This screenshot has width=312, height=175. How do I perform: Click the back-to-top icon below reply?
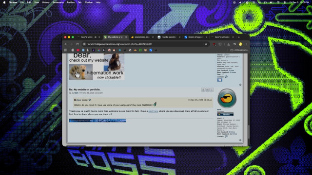tap(240, 140)
